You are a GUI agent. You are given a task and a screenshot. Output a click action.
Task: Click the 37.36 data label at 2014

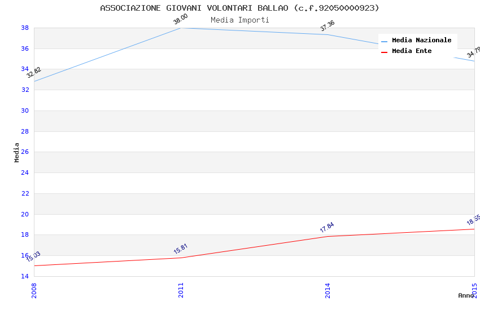[327, 26]
